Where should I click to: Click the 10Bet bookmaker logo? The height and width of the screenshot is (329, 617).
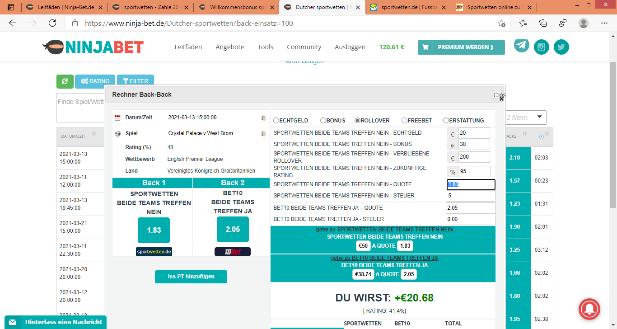coord(233,252)
